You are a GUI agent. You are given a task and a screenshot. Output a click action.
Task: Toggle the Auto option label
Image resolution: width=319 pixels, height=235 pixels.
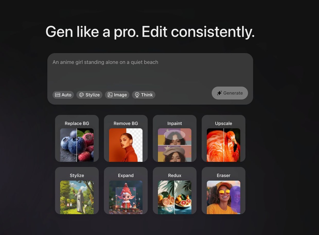pos(66,95)
